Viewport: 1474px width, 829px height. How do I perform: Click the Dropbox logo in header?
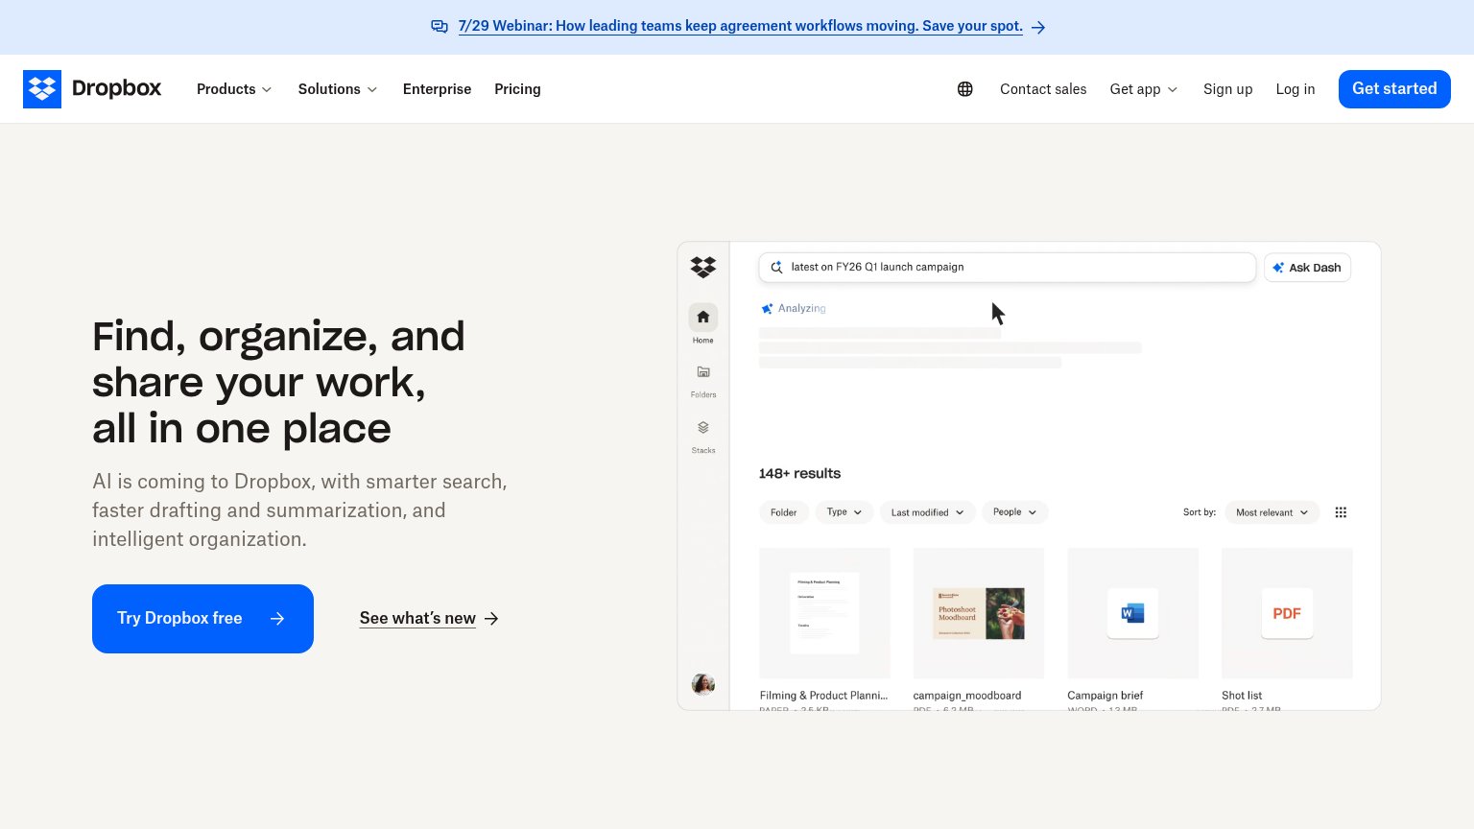[92, 89]
